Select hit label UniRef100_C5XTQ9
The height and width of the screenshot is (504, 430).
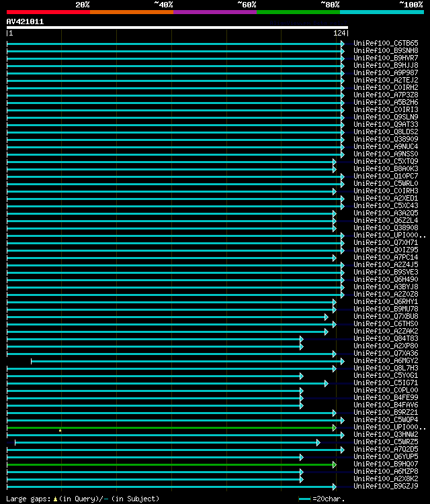386,161
